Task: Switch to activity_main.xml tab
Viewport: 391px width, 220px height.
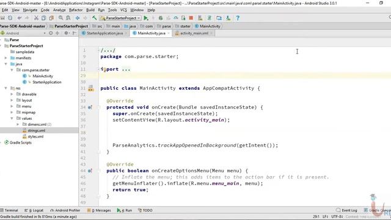Action: click(x=194, y=33)
